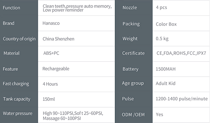Select the Nozzle 4 pcs value

(162, 7)
